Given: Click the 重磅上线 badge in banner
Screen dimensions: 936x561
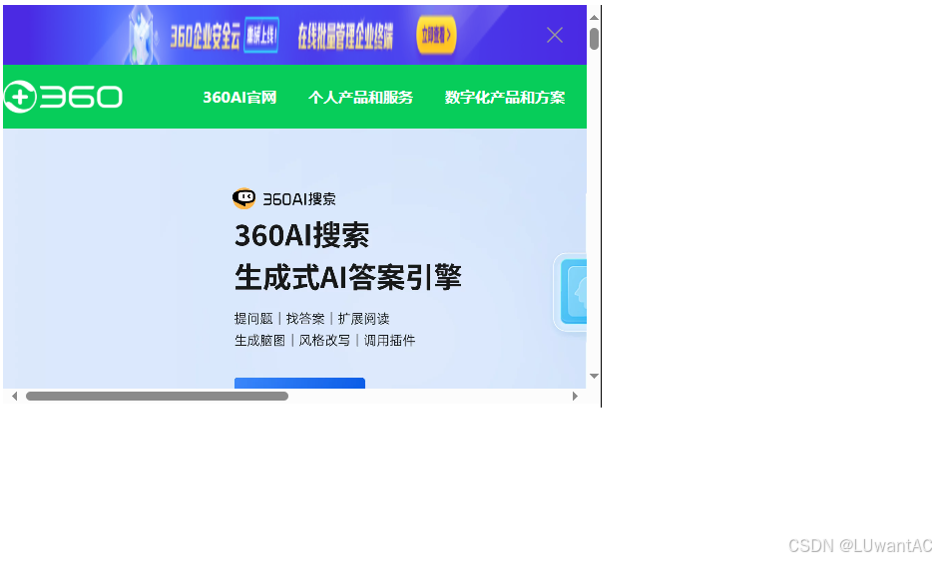Looking at the screenshot, I should (262, 35).
